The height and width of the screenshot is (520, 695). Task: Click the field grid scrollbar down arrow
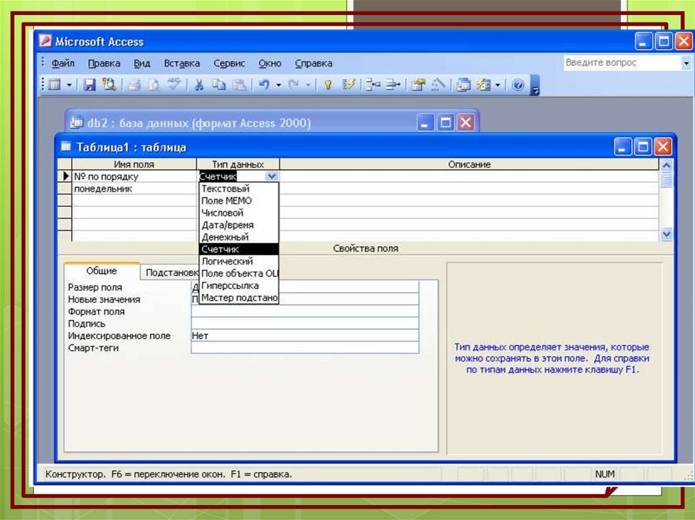(666, 235)
